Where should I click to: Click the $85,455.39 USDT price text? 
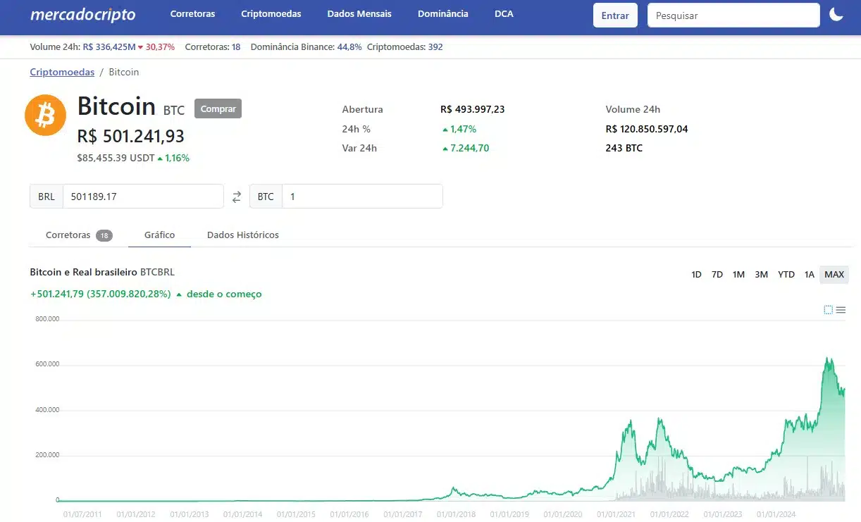click(116, 159)
